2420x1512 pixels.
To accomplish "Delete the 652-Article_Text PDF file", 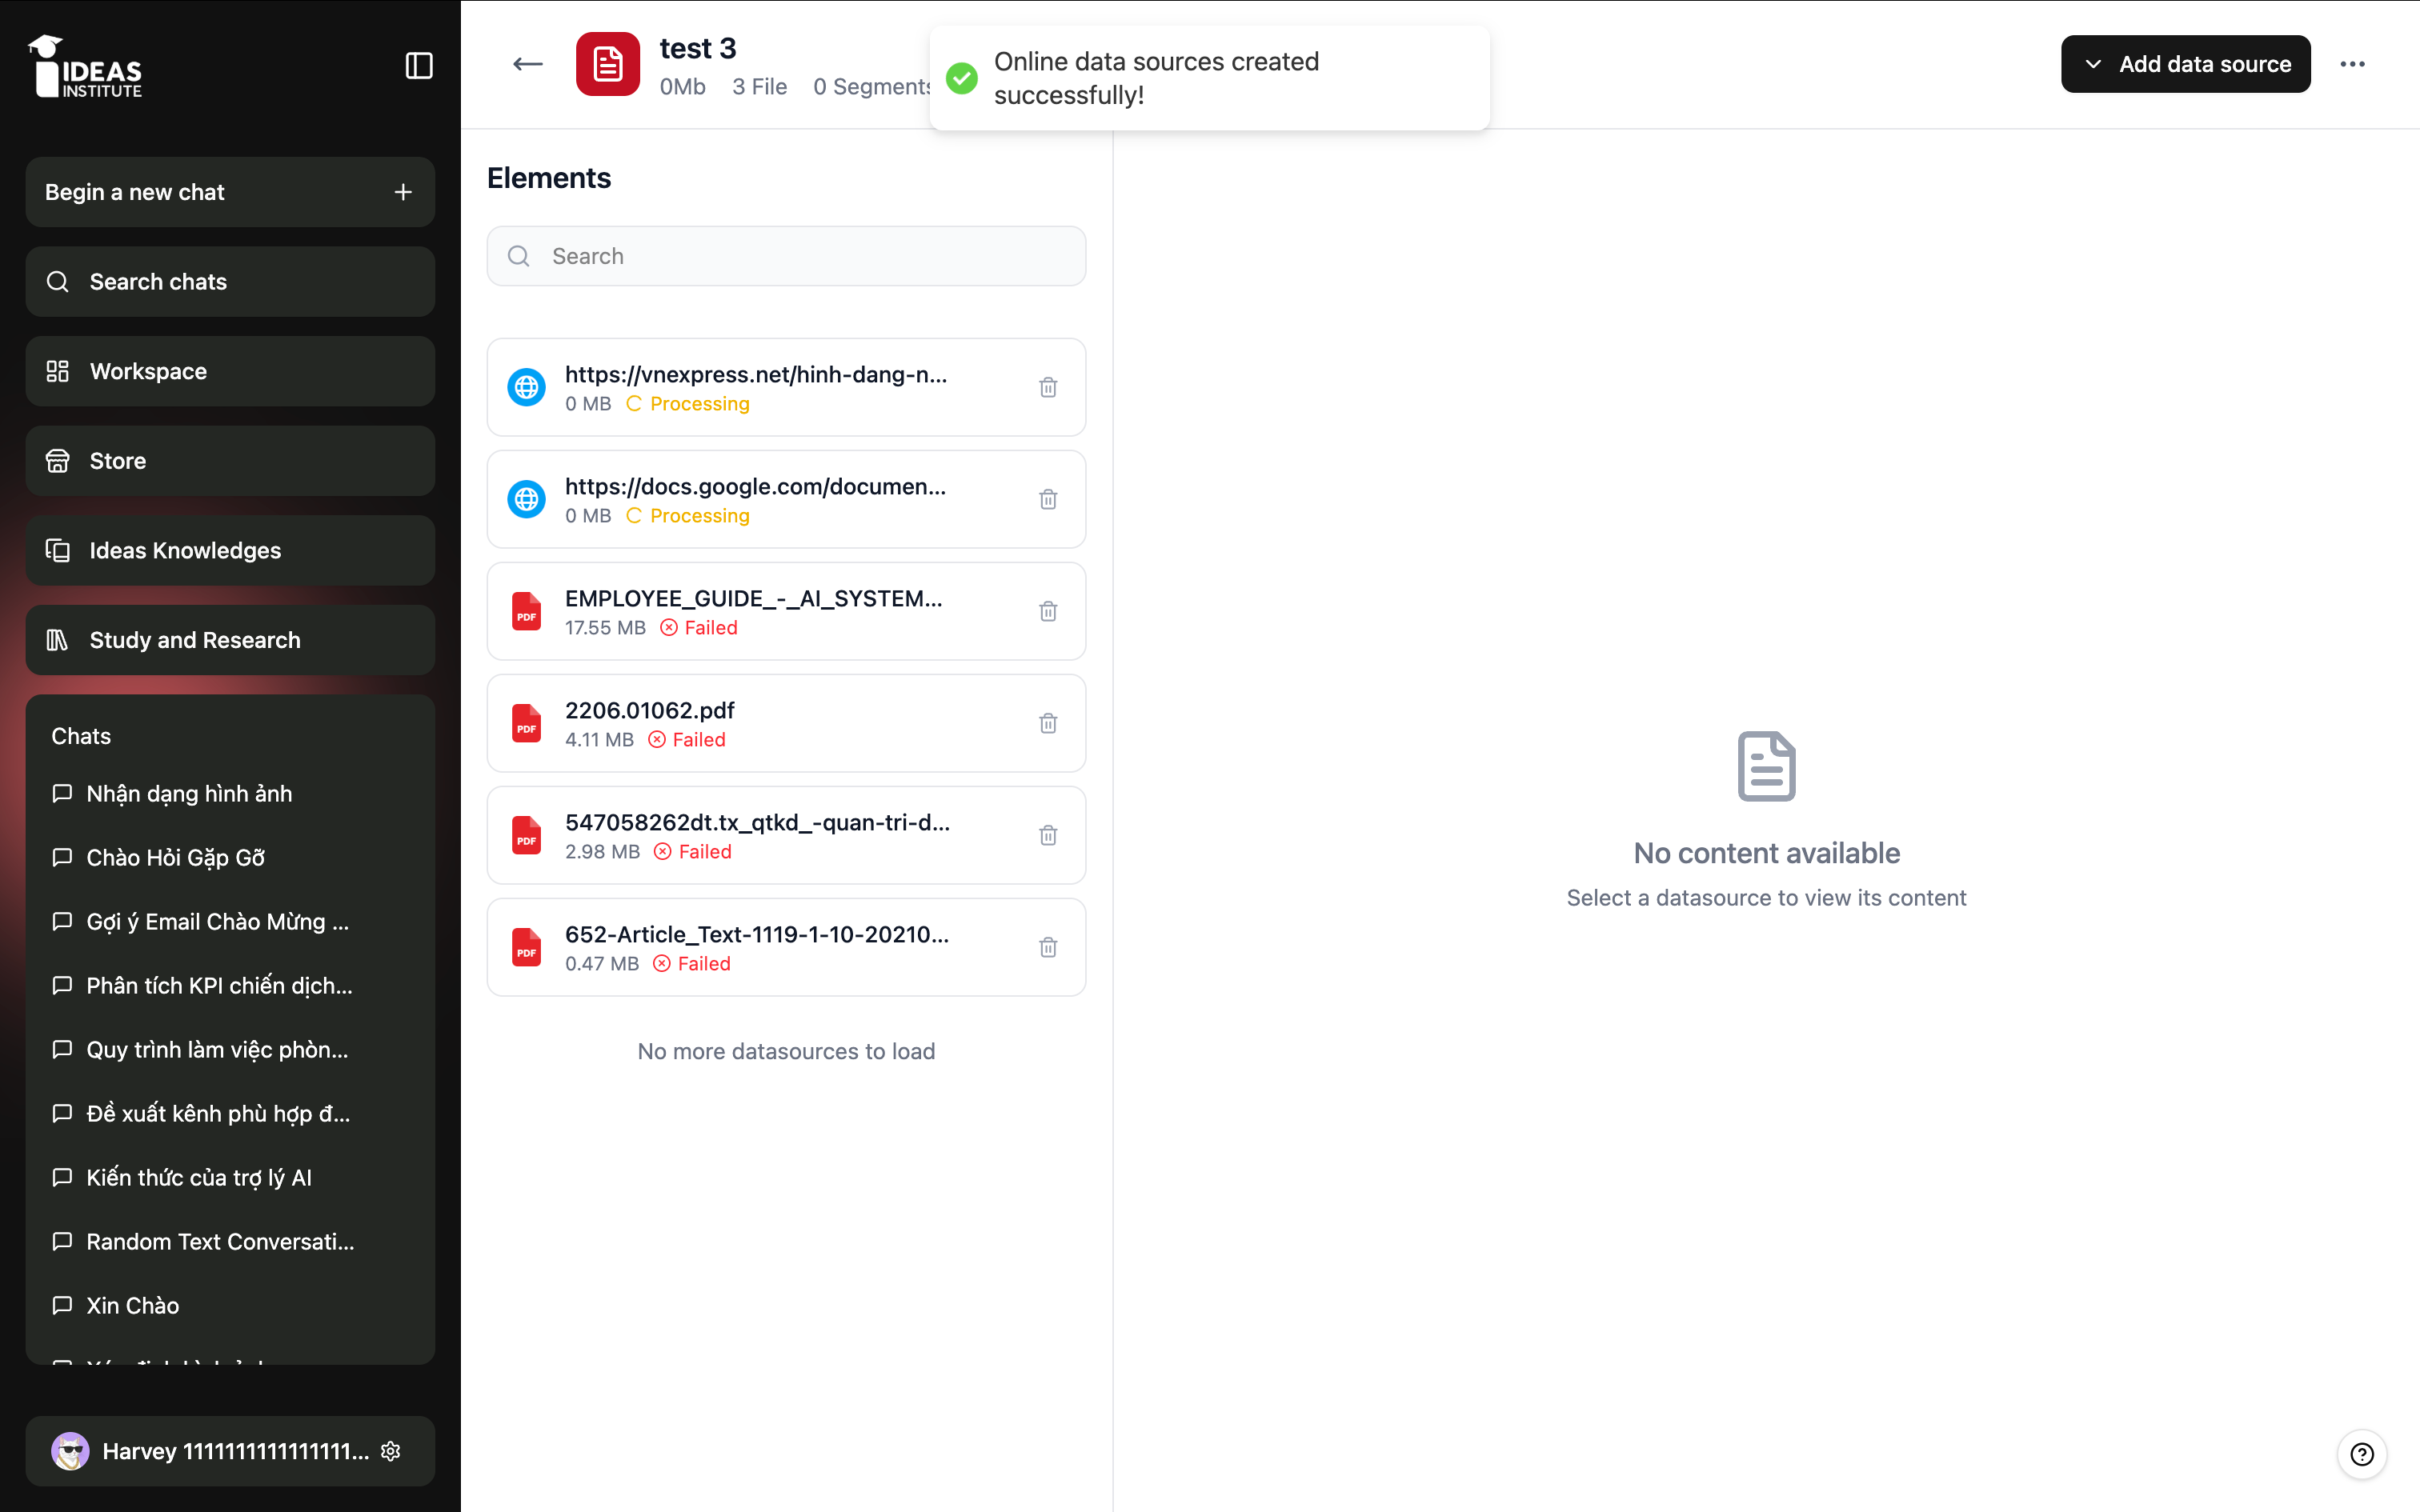I will [1047, 947].
